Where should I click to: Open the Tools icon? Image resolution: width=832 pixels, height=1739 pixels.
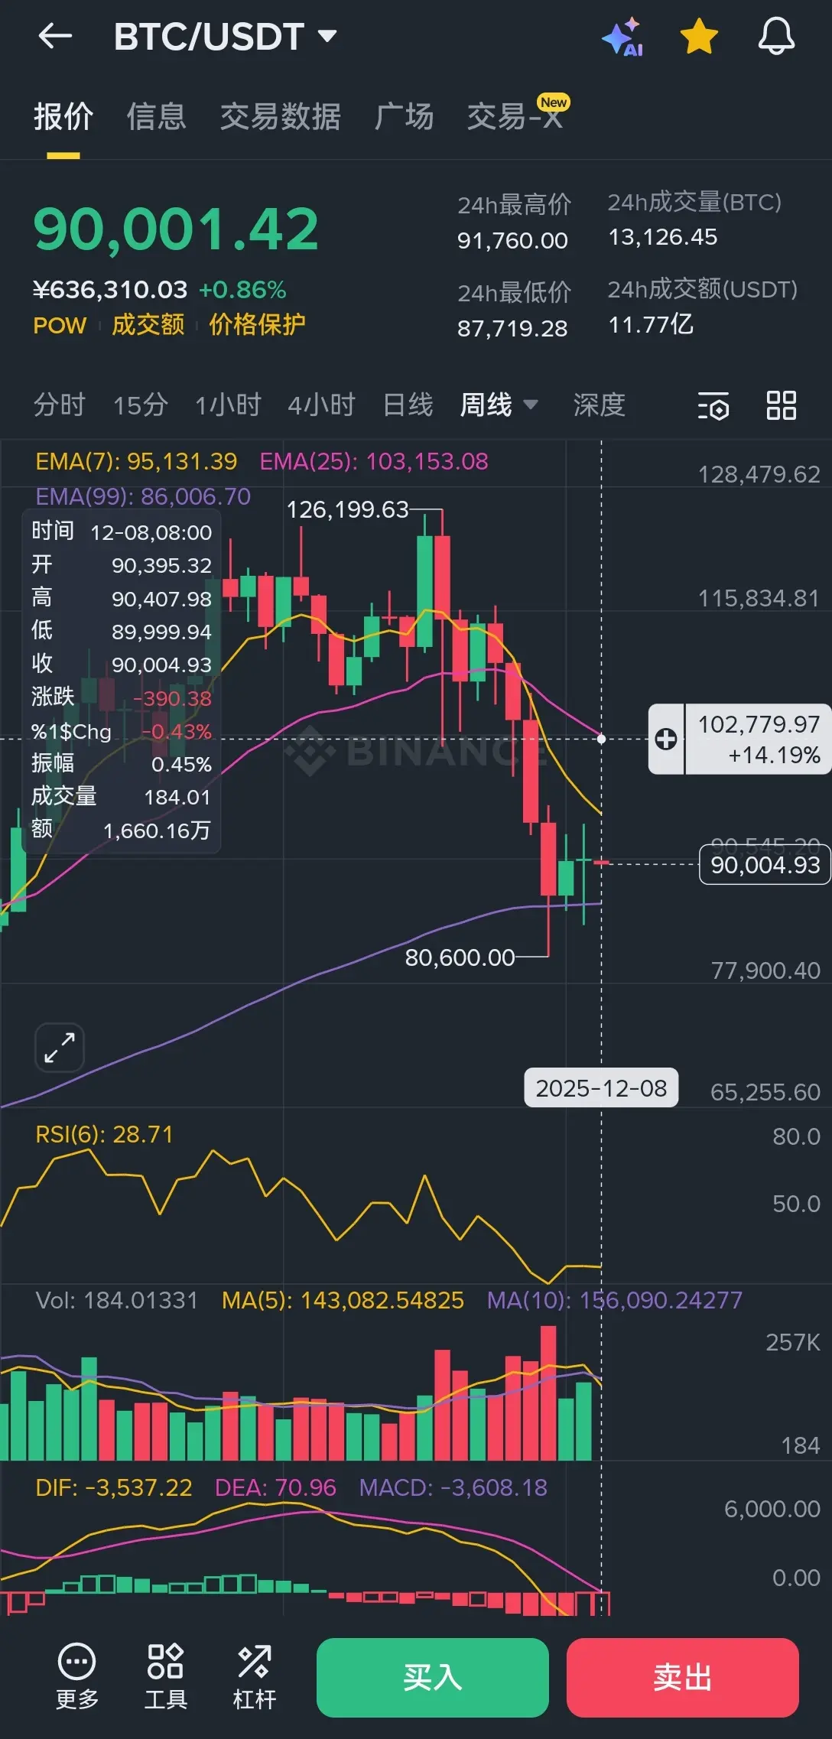click(166, 1677)
